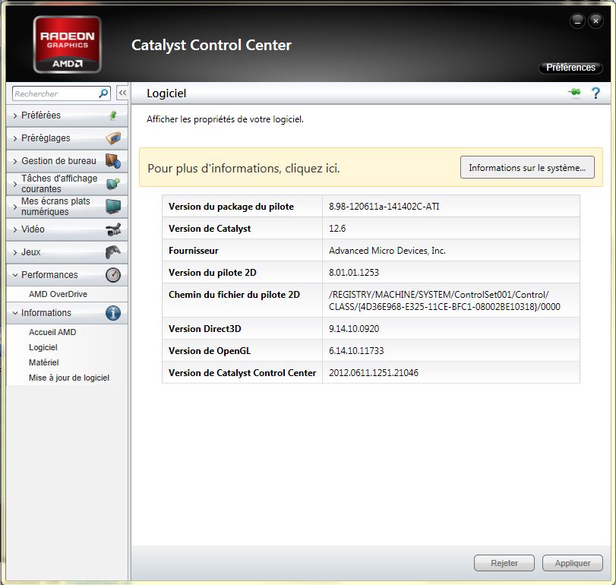Image resolution: width=616 pixels, height=585 pixels.
Task: Click the Version du pilote 2D label
Action: click(x=213, y=273)
